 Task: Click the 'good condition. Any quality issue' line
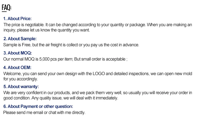tap(60, 98)
